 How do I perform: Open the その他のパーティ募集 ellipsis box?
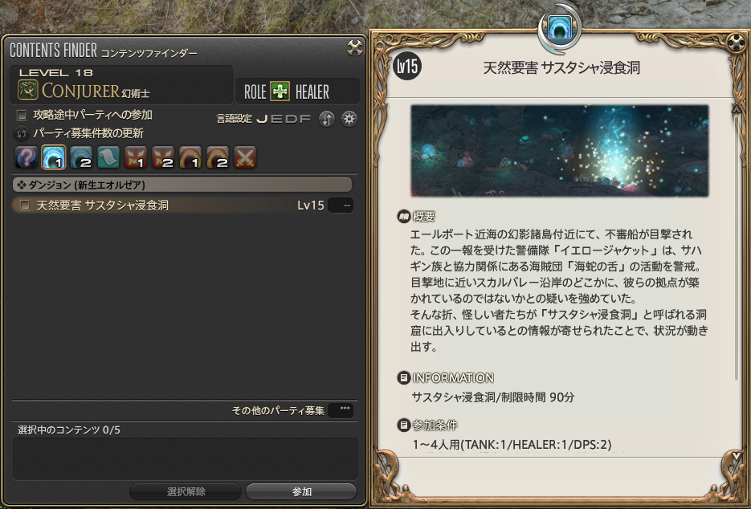pos(341,410)
